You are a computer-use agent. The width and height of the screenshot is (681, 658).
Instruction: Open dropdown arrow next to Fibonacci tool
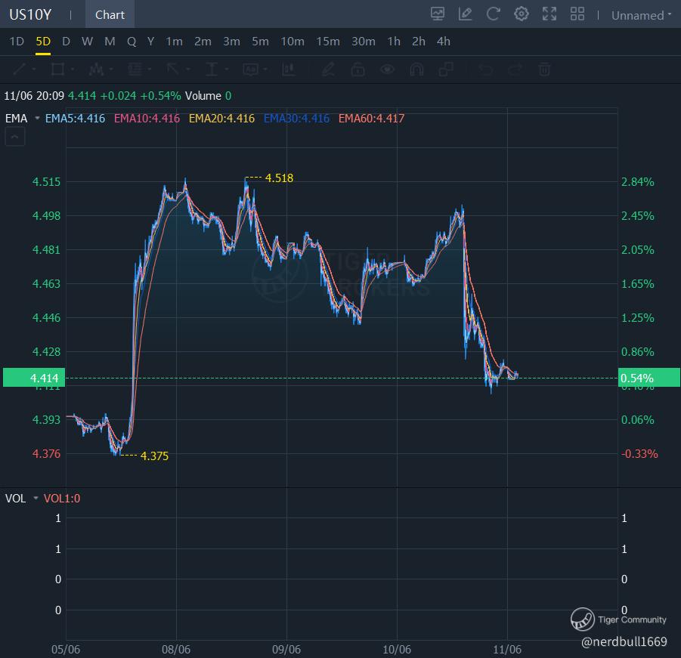pos(150,70)
